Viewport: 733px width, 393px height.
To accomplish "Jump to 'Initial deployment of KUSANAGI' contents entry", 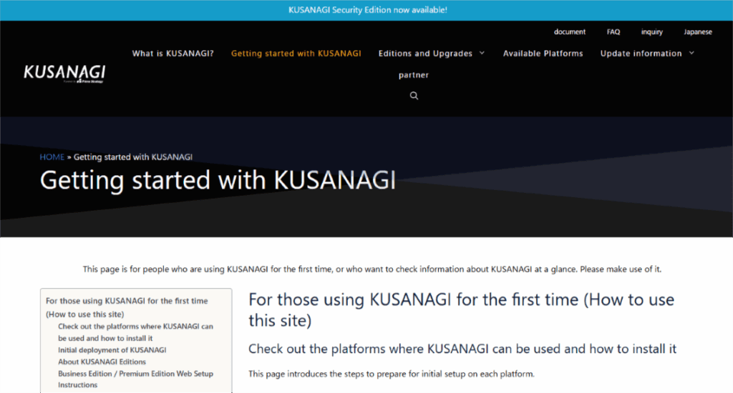I will pos(112,349).
